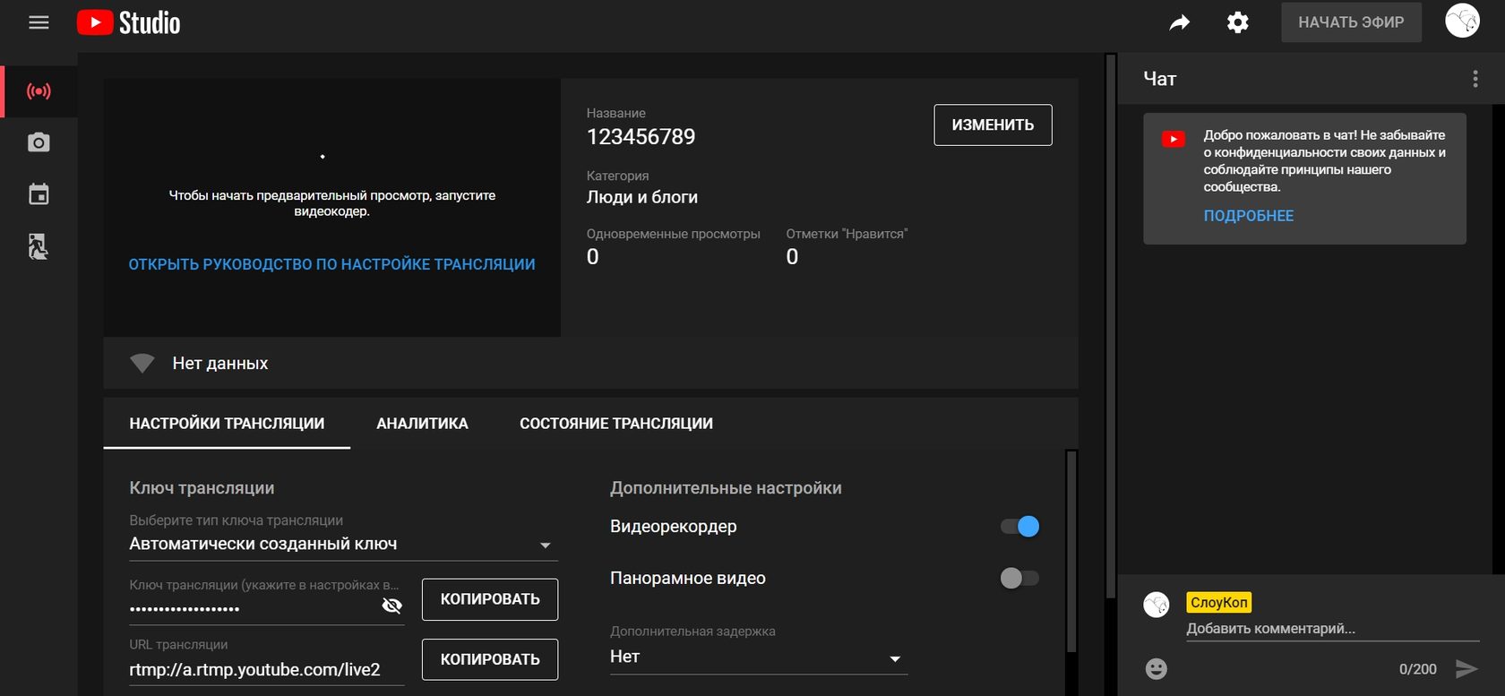The height and width of the screenshot is (696, 1505).
Task: Open the Manage scheduled streams calendar icon
Action: pyautogui.click(x=39, y=194)
